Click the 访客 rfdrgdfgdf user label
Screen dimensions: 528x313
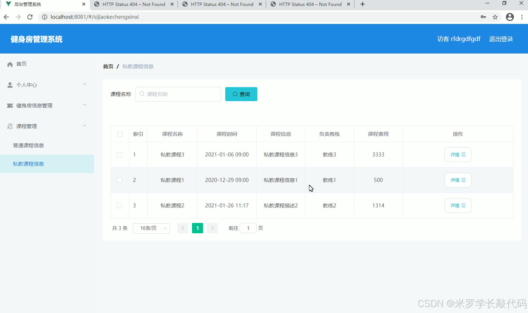point(459,39)
